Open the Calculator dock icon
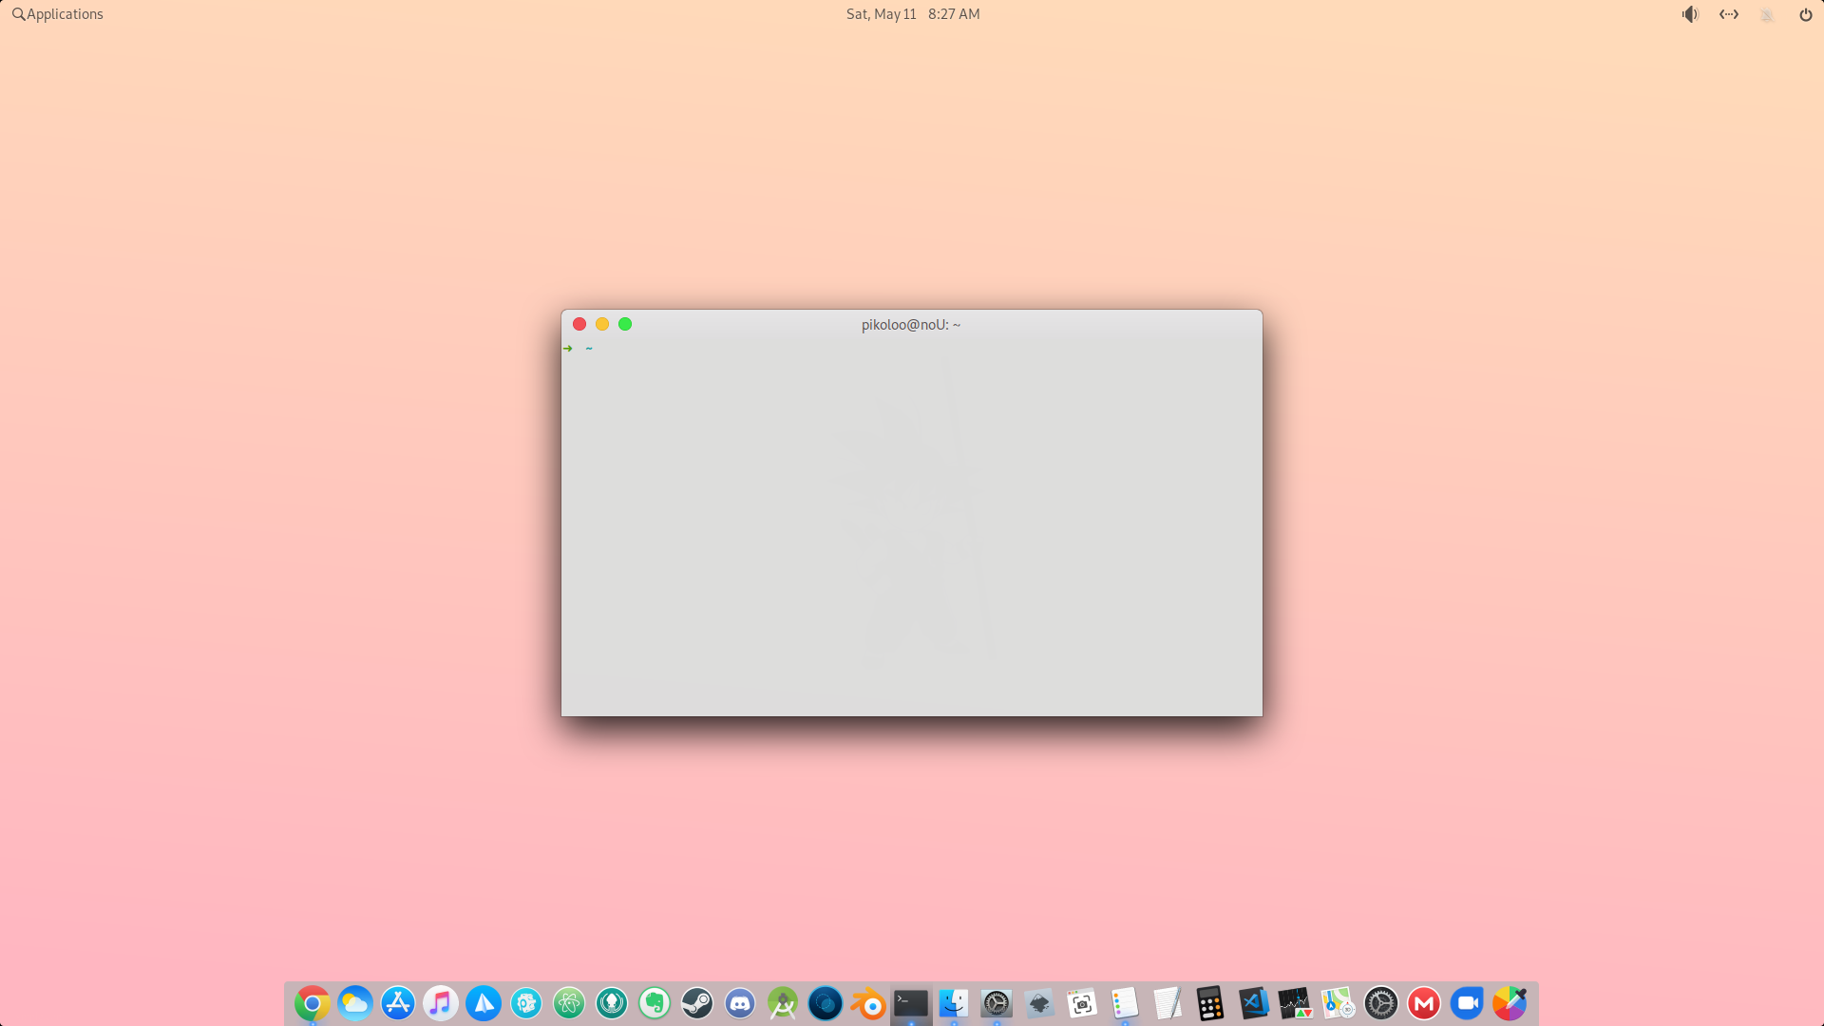 click(1210, 1003)
